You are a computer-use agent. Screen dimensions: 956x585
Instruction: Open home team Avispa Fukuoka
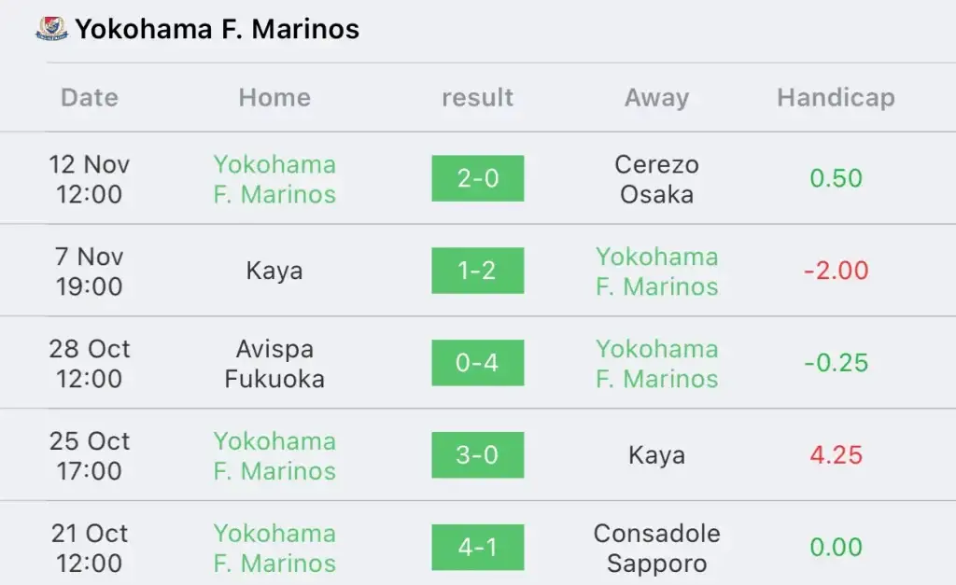(274, 364)
